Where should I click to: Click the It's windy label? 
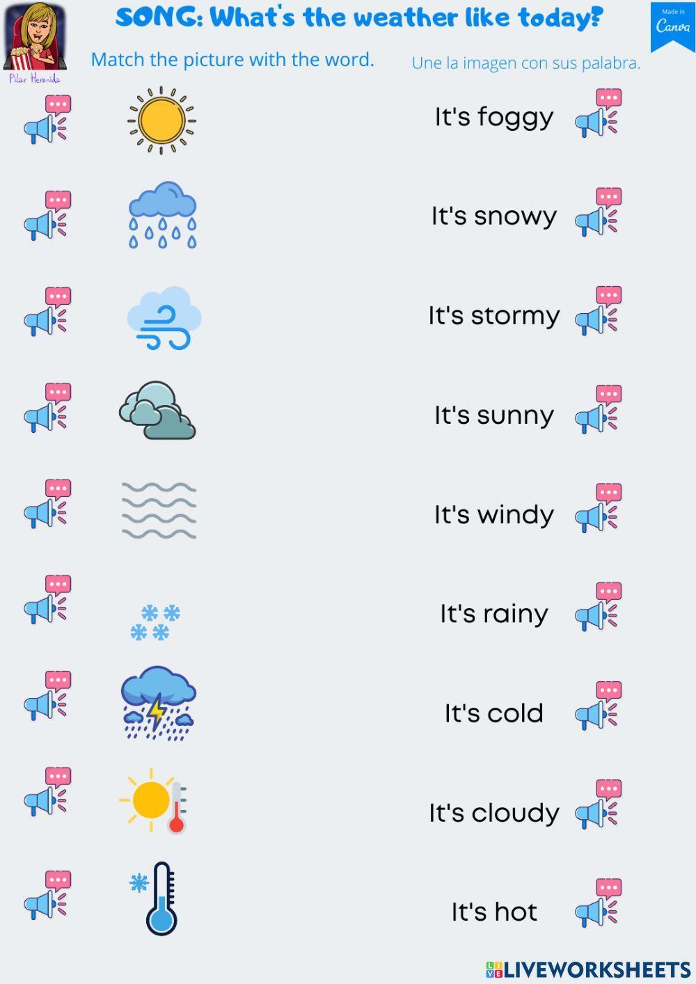tap(494, 515)
